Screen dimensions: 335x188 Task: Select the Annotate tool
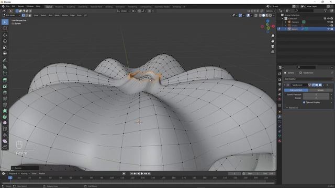point(5,61)
